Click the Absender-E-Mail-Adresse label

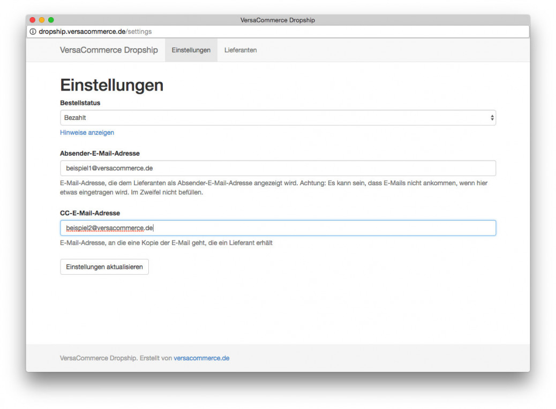click(100, 154)
